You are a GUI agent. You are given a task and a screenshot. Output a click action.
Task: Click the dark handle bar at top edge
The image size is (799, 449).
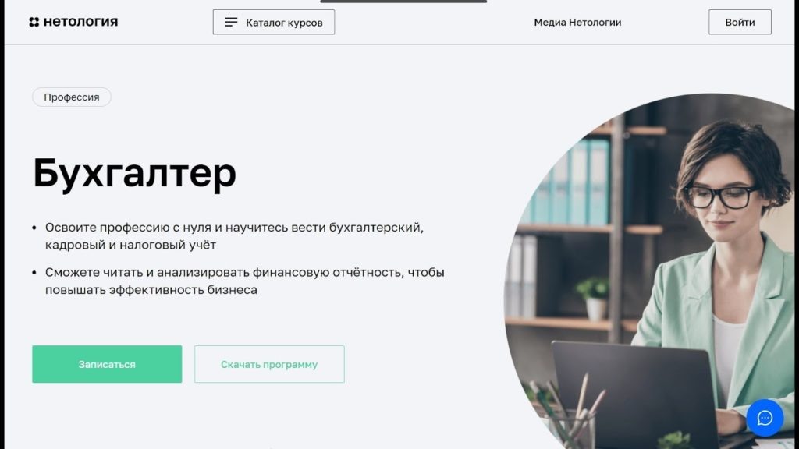[x=403, y=2]
